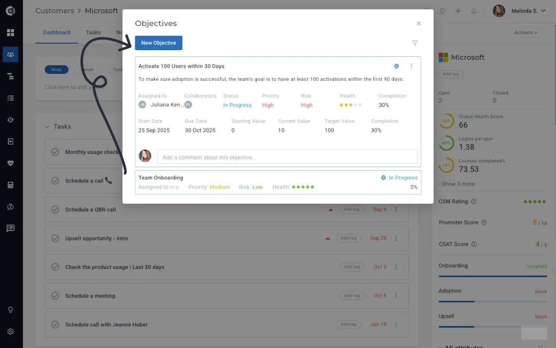
Task: Click globe icon on Activate 100 Users objective
Action: tap(396, 66)
